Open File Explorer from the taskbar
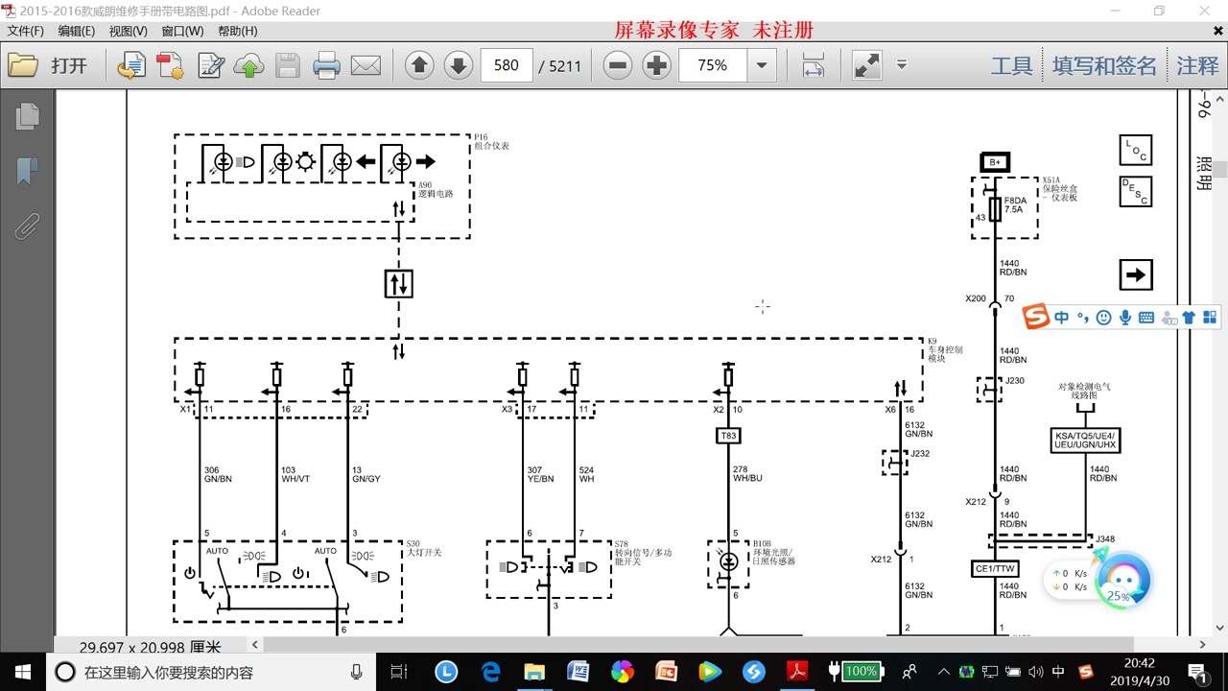This screenshot has height=691, width=1228. tap(534, 672)
